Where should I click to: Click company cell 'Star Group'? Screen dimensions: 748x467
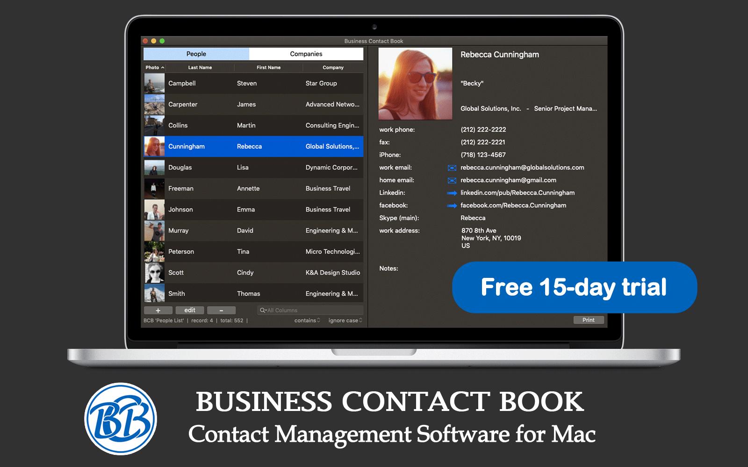[x=321, y=84]
